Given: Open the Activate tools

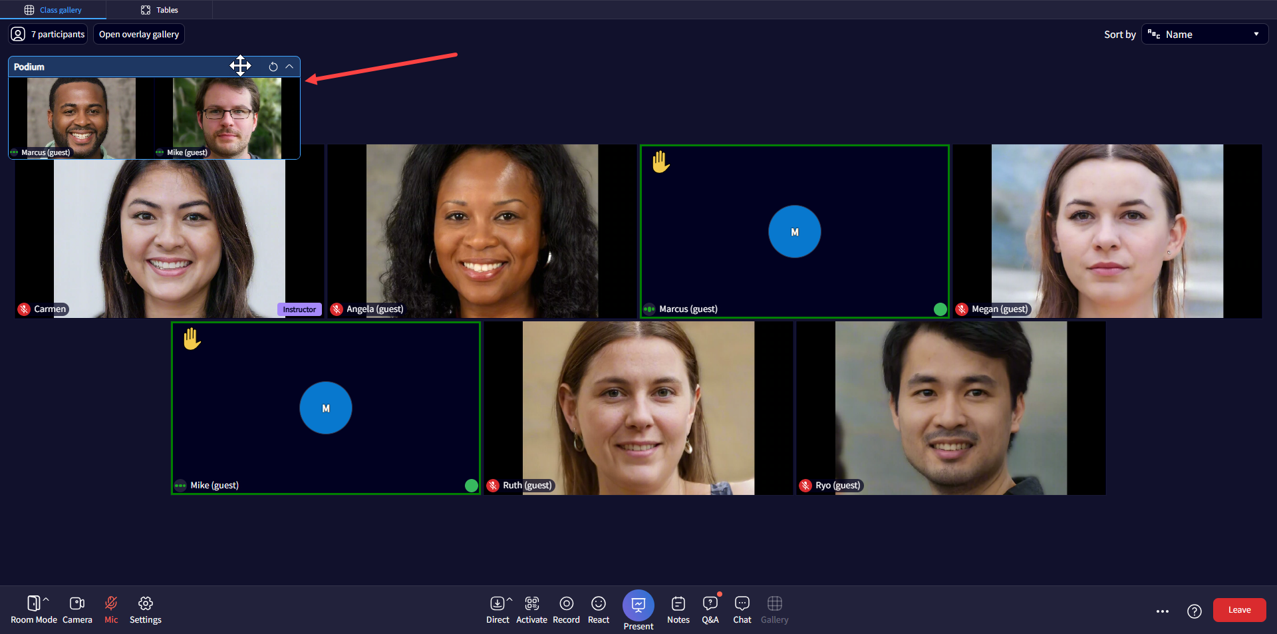Looking at the screenshot, I should [x=531, y=609].
